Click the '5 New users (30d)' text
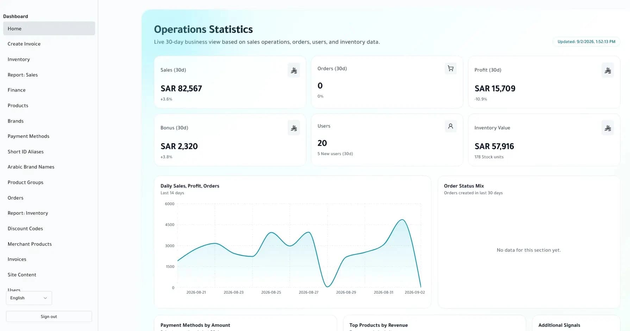The image size is (630, 331). click(x=335, y=154)
